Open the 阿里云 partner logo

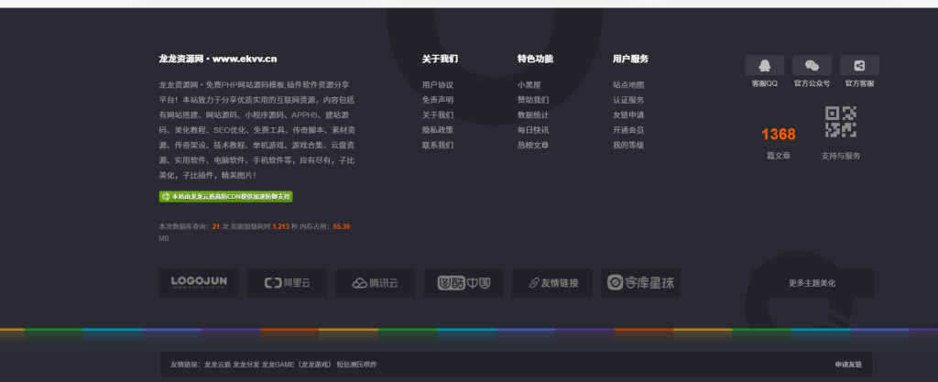point(287,283)
